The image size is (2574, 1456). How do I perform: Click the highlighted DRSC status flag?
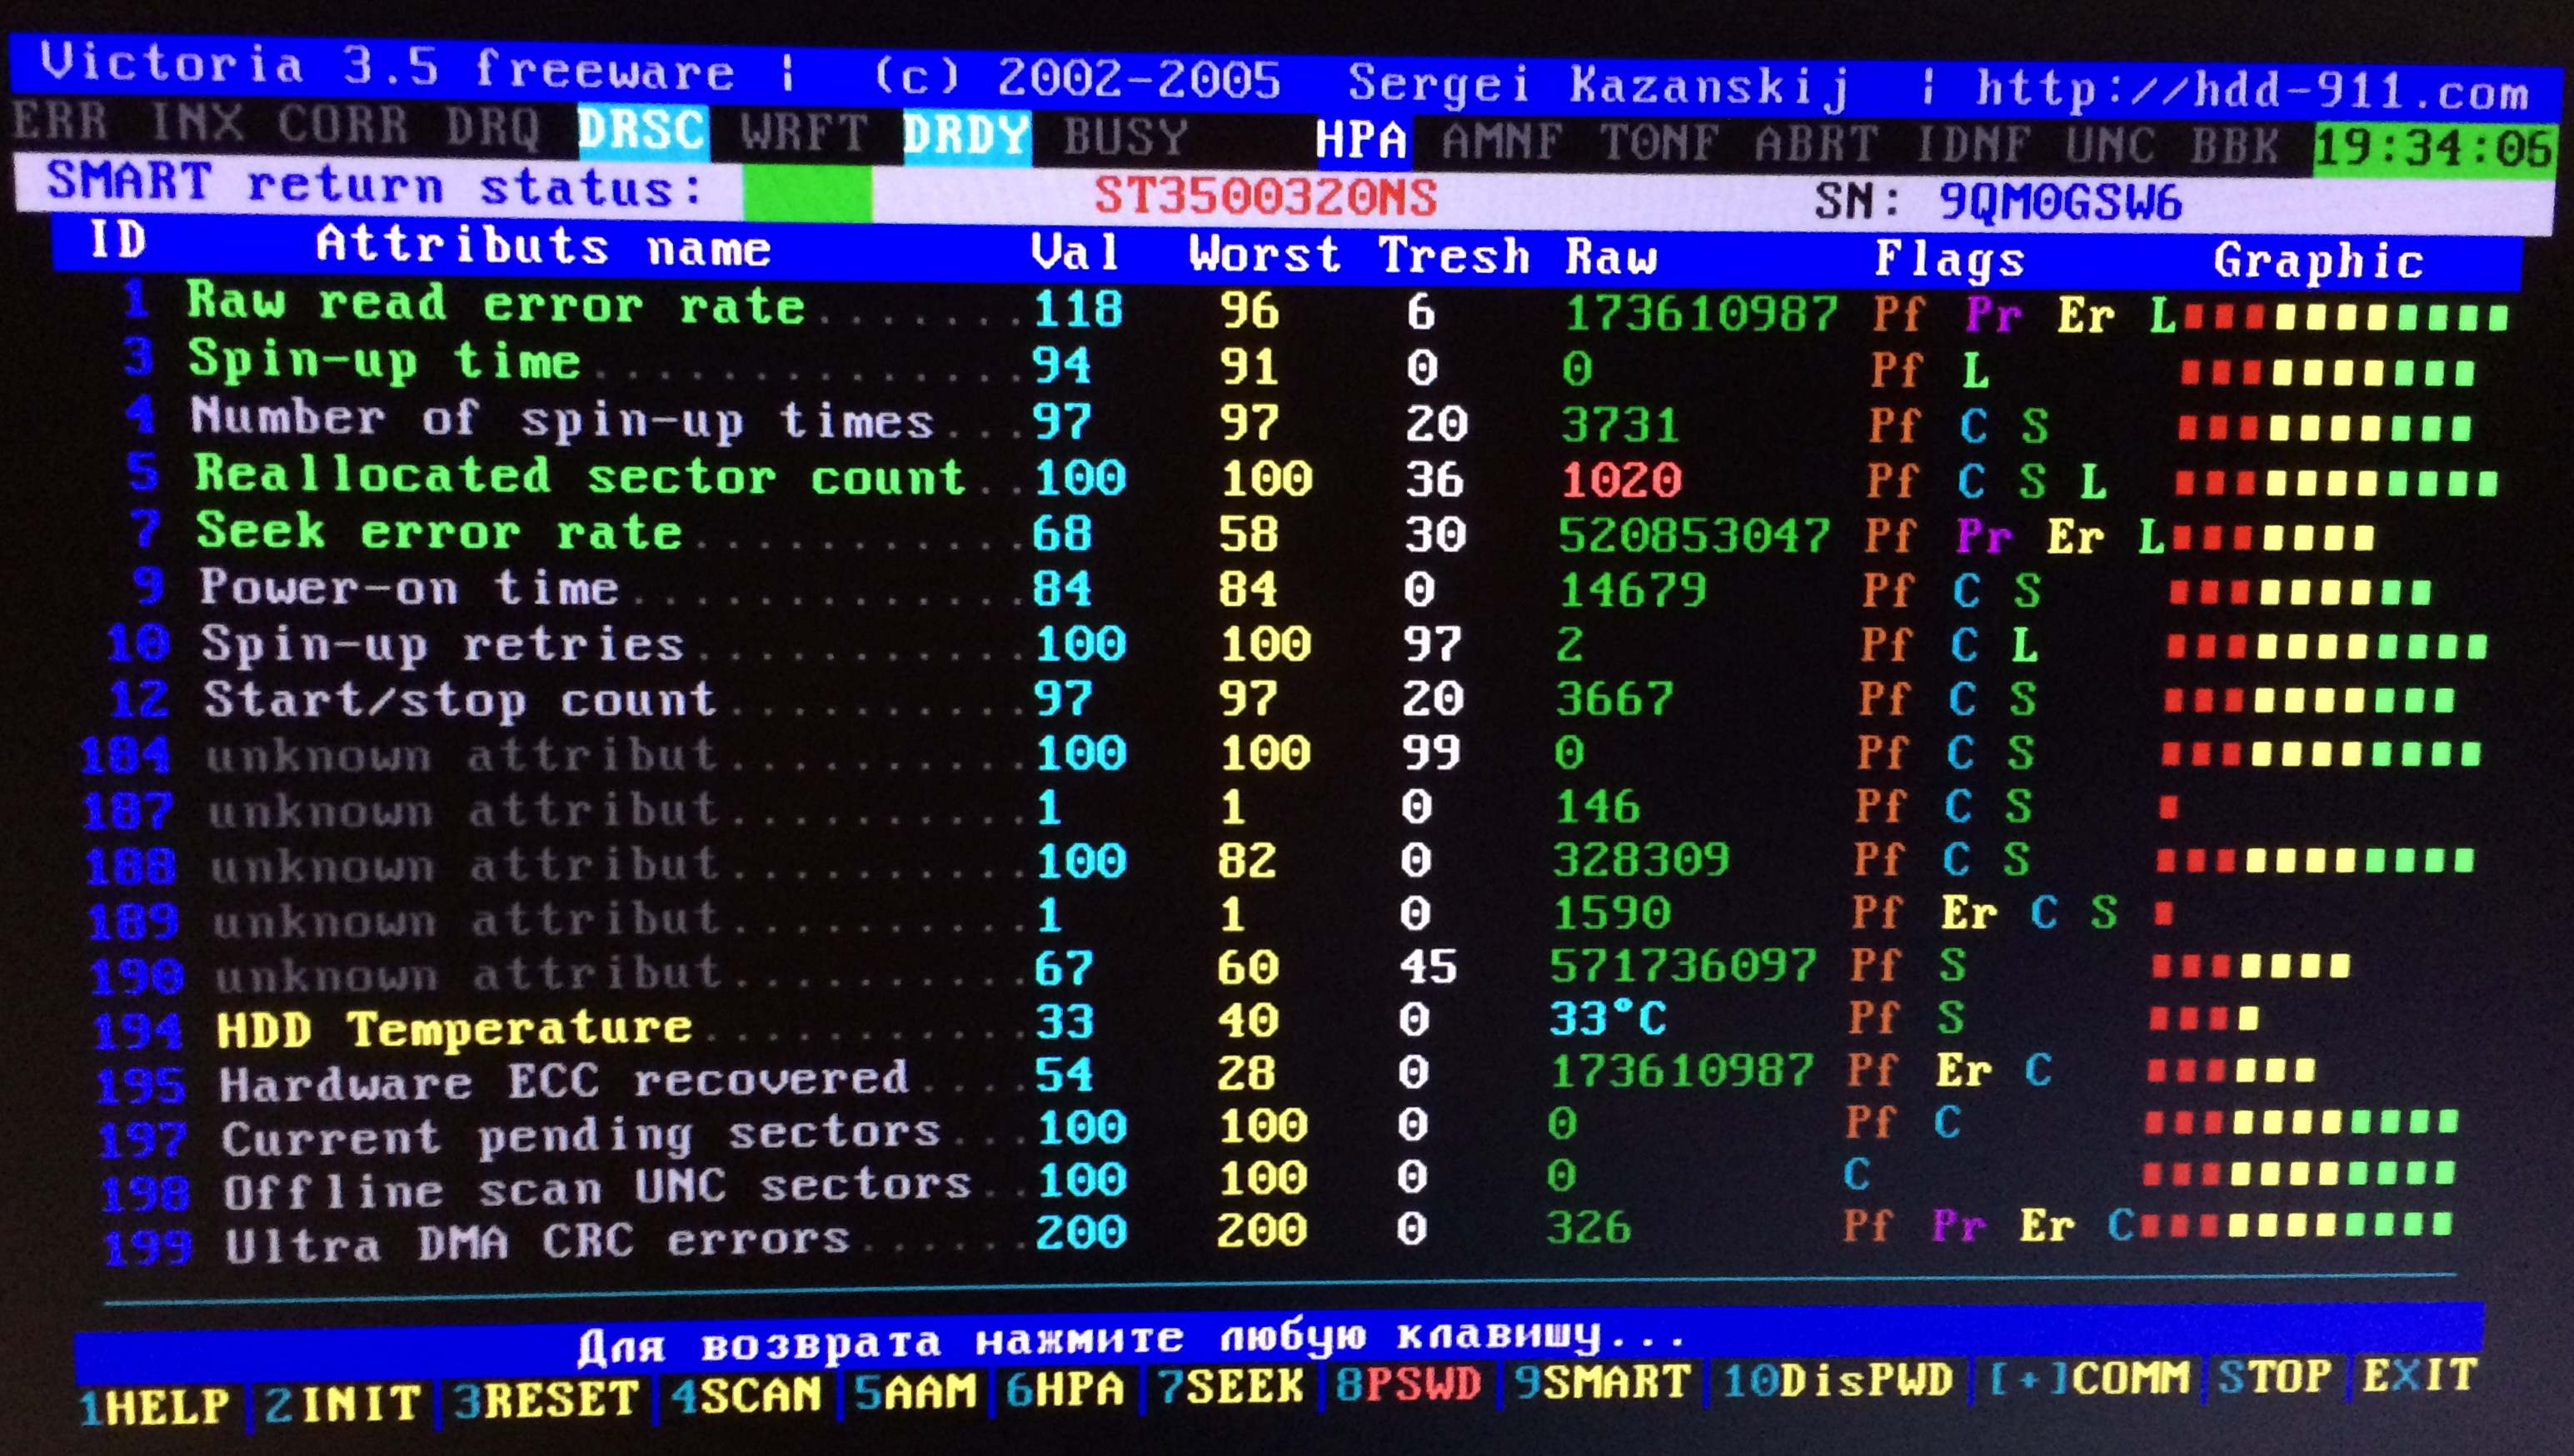[x=642, y=131]
